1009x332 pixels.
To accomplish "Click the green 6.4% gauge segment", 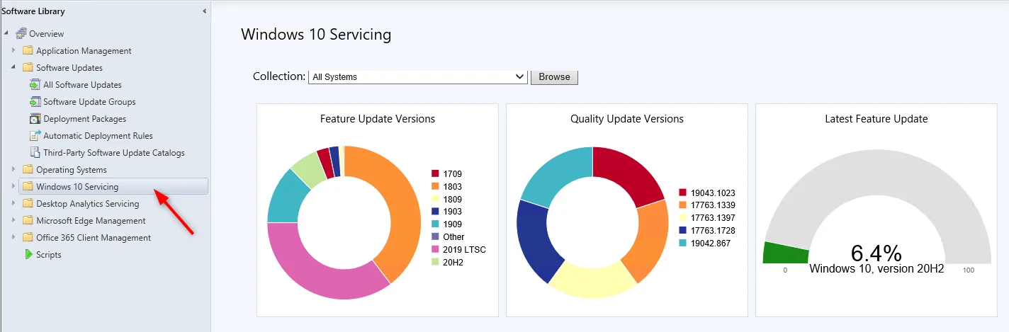I will (785, 253).
